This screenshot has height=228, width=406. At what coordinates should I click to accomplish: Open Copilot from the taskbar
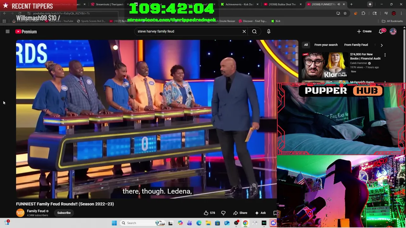[x=180, y=223]
